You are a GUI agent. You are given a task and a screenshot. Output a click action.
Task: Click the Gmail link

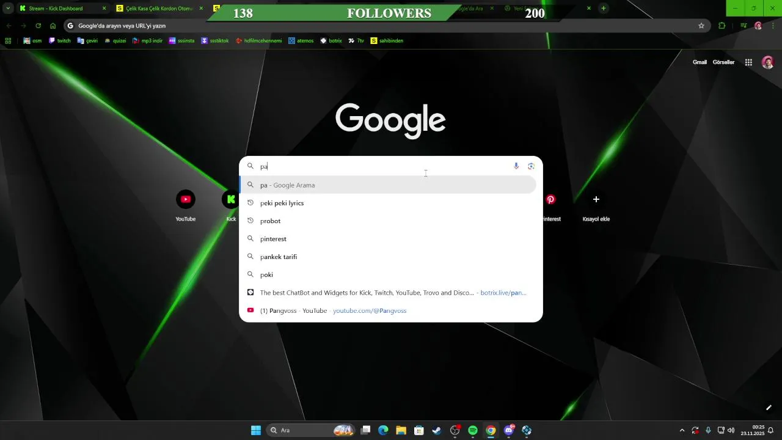click(700, 62)
